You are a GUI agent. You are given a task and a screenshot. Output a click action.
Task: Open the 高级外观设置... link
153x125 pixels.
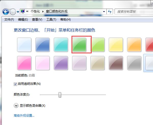pos(24,116)
